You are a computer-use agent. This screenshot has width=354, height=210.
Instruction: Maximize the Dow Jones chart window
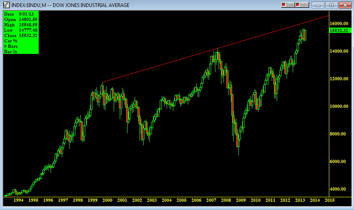click(331, 5)
